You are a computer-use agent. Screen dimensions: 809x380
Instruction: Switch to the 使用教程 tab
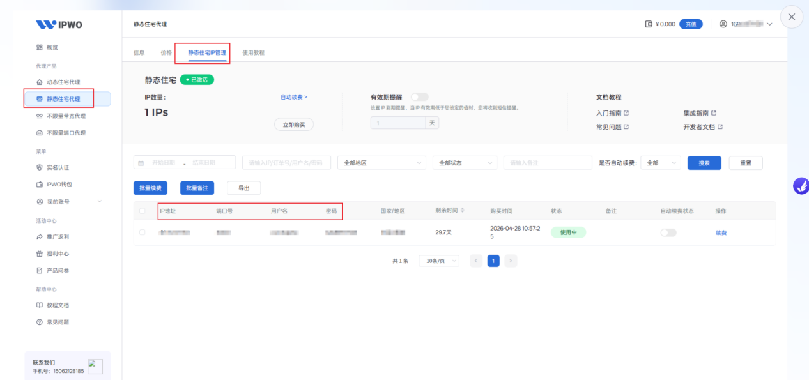253,52
